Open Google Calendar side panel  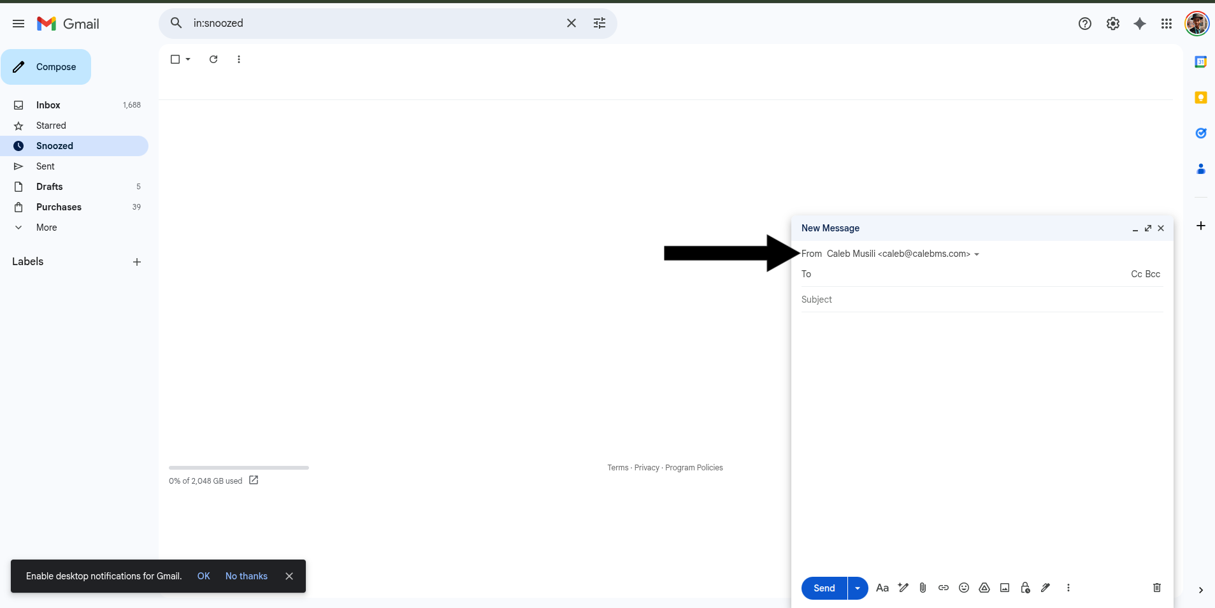pyautogui.click(x=1201, y=62)
